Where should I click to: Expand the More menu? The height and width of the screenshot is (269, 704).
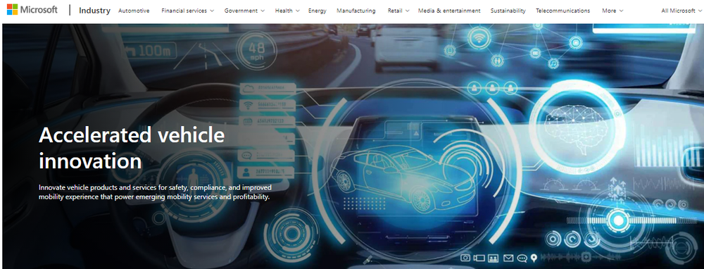click(x=612, y=11)
